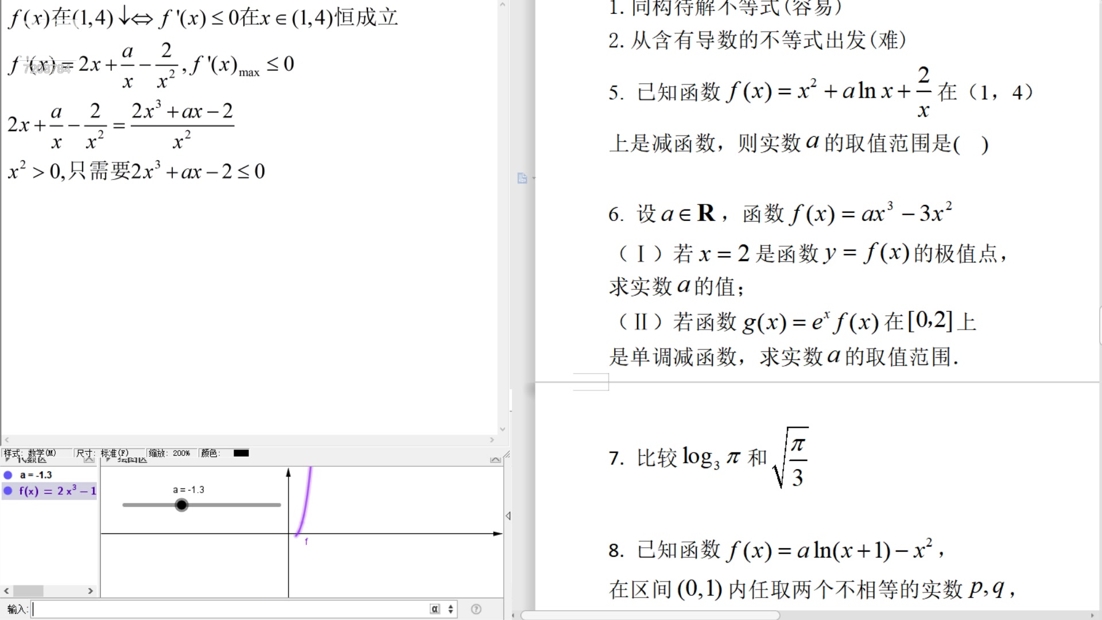Click the GeoGebra input field
The width and height of the screenshot is (1102, 620).
(x=230, y=609)
